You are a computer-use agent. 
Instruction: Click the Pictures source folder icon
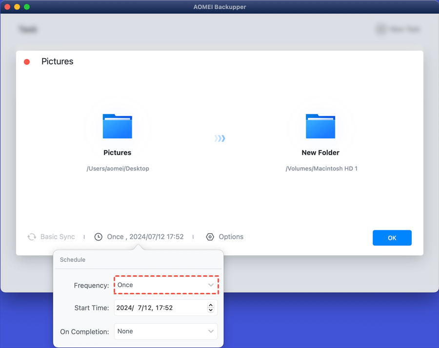[117, 126]
